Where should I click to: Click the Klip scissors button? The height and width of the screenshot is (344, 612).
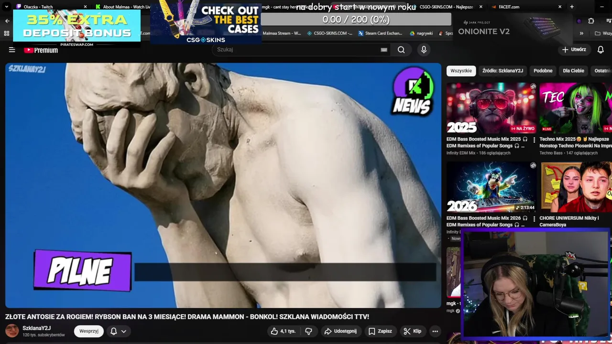coord(412,331)
